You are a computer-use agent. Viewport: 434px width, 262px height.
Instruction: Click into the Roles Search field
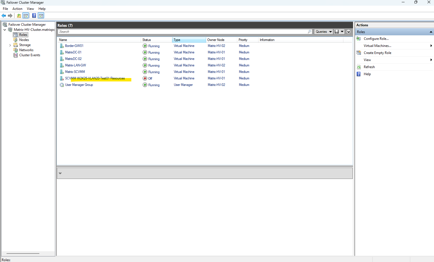tap(183, 32)
